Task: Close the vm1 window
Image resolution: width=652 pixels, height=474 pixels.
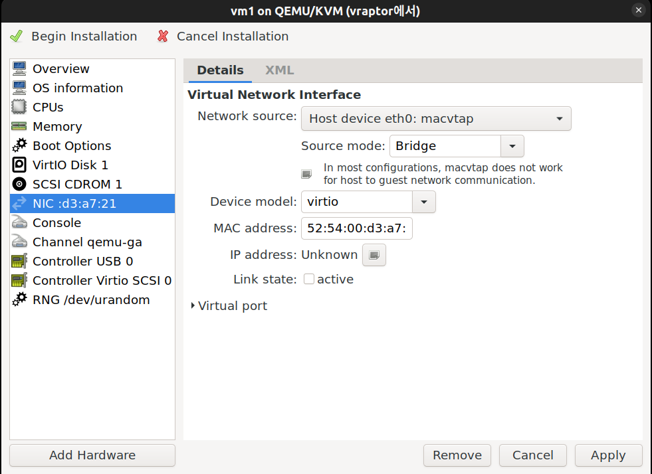Action: [638, 10]
